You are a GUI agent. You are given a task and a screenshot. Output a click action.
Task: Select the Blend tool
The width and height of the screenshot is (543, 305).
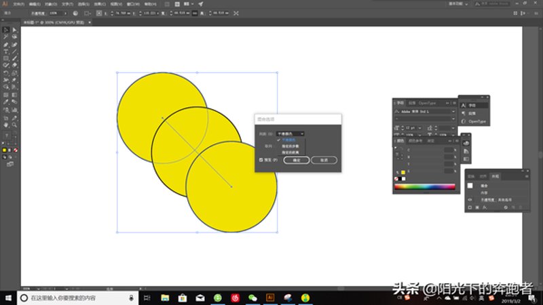click(14, 102)
